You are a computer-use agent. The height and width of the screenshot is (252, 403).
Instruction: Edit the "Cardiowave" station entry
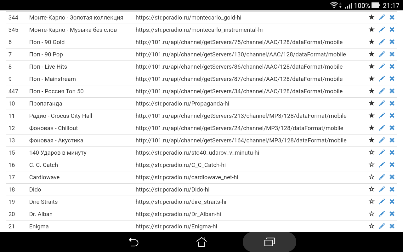382,177
